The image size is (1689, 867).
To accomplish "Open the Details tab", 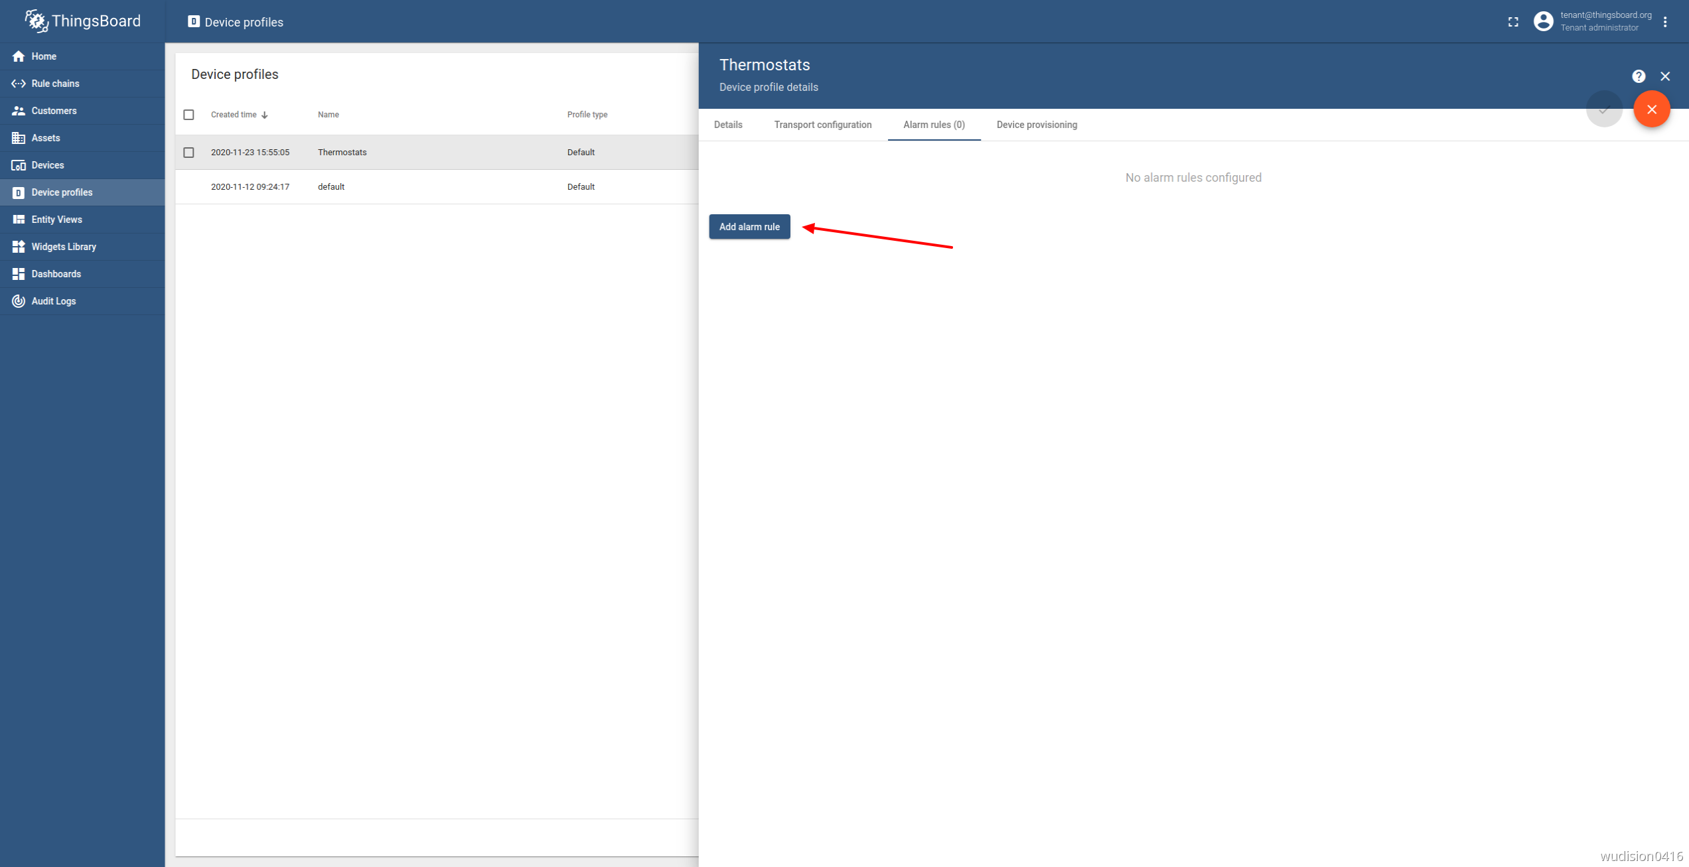I will click(x=728, y=125).
